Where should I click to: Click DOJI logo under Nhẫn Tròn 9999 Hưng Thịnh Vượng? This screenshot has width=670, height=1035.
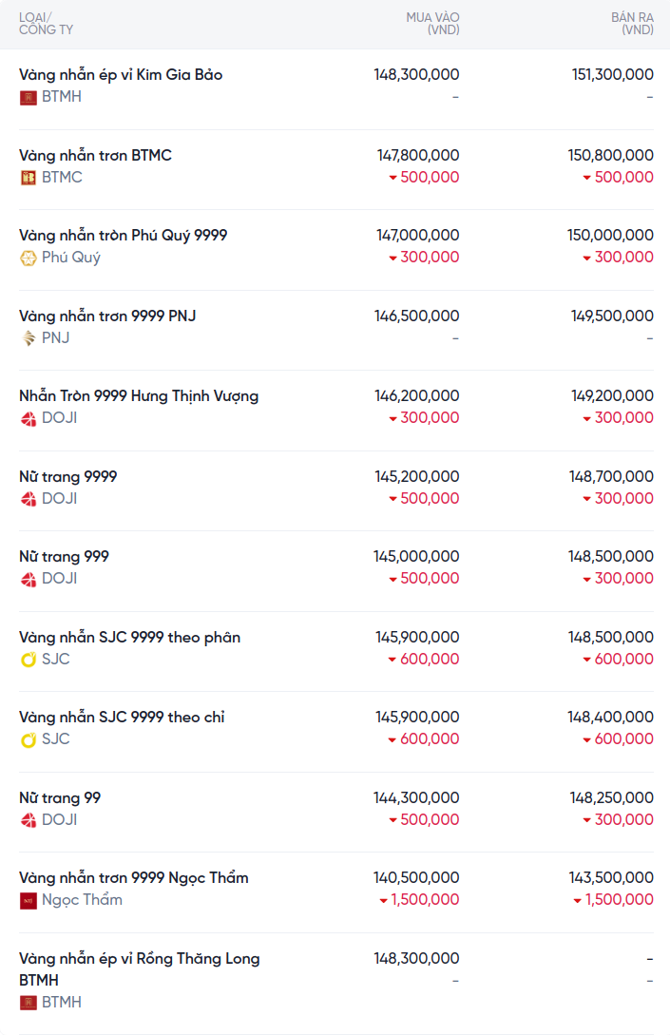[x=29, y=418]
